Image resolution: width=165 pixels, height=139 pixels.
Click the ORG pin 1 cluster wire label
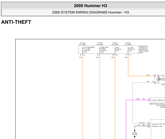150,75
